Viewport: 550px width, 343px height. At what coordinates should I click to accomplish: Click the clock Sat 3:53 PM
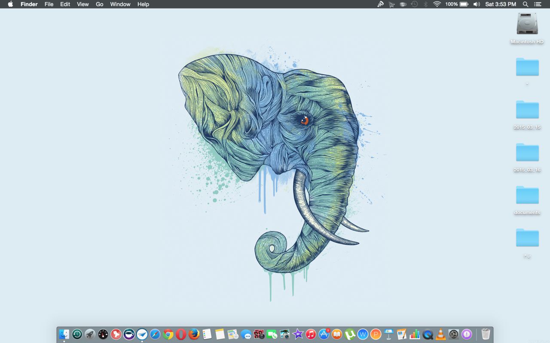[x=501, y=4]
